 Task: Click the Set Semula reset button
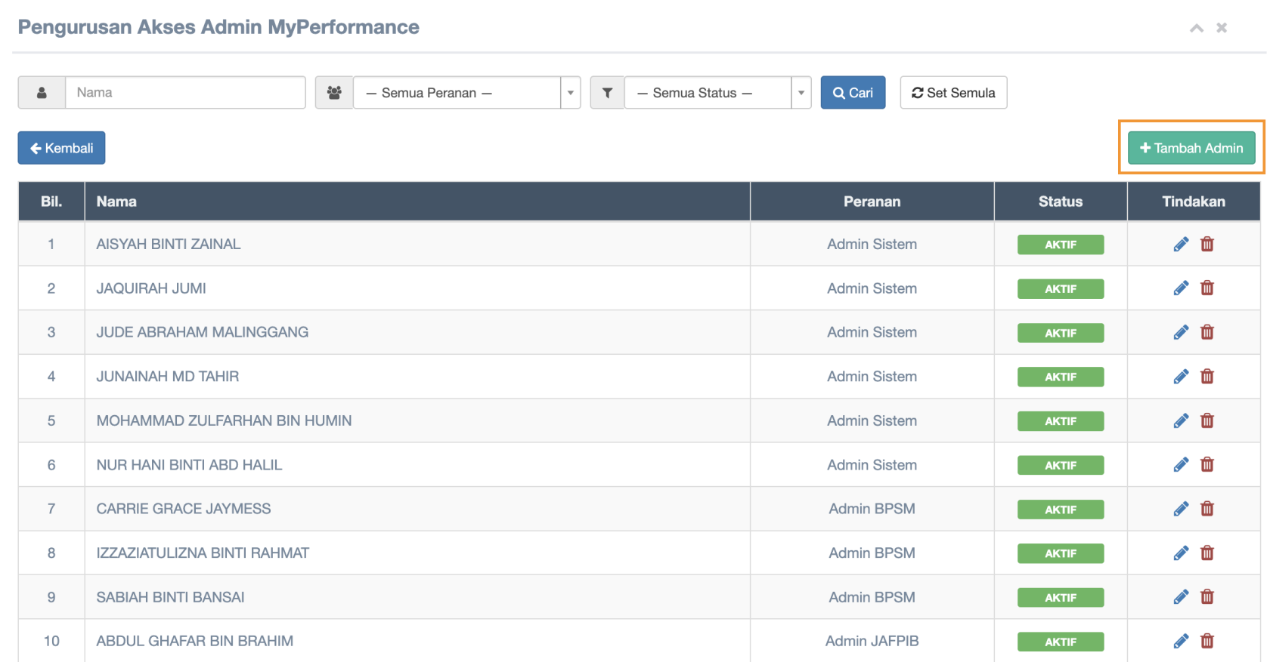pos(953,93)
